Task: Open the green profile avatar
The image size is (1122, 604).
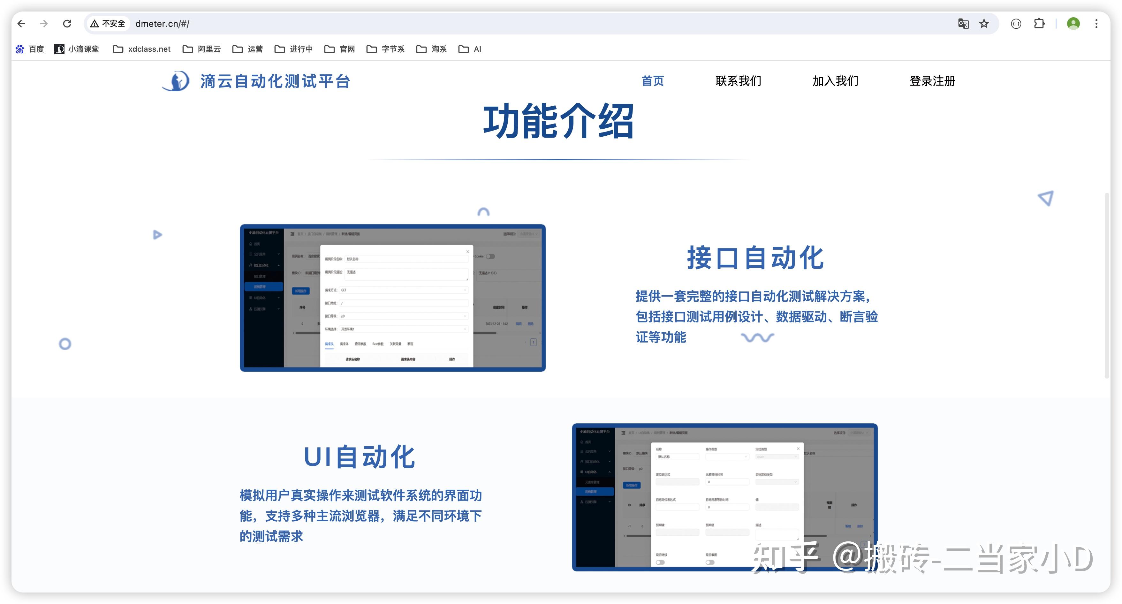Action: coord(1073,24)
